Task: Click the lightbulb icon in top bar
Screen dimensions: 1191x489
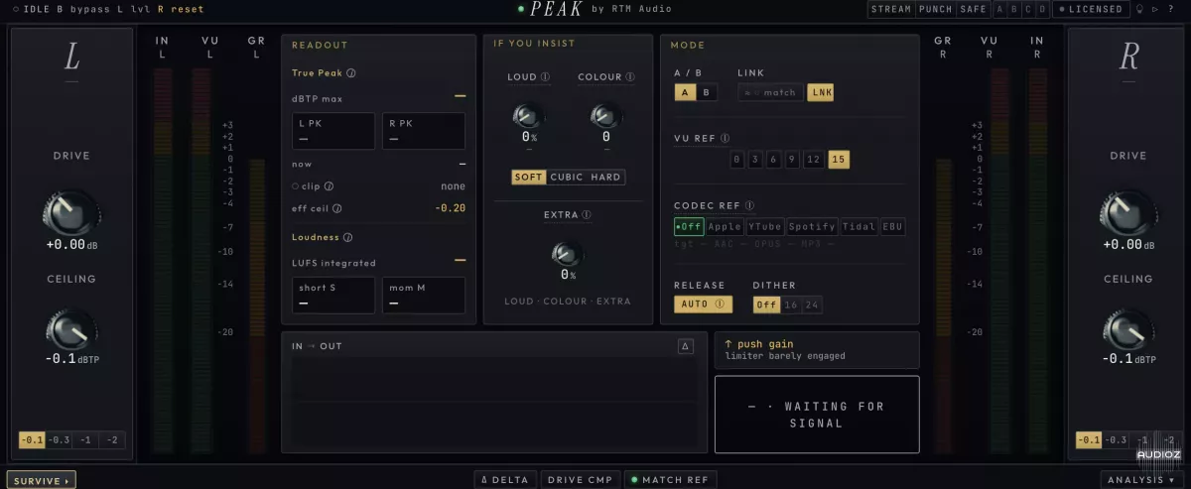Action: pos(1141,9)
